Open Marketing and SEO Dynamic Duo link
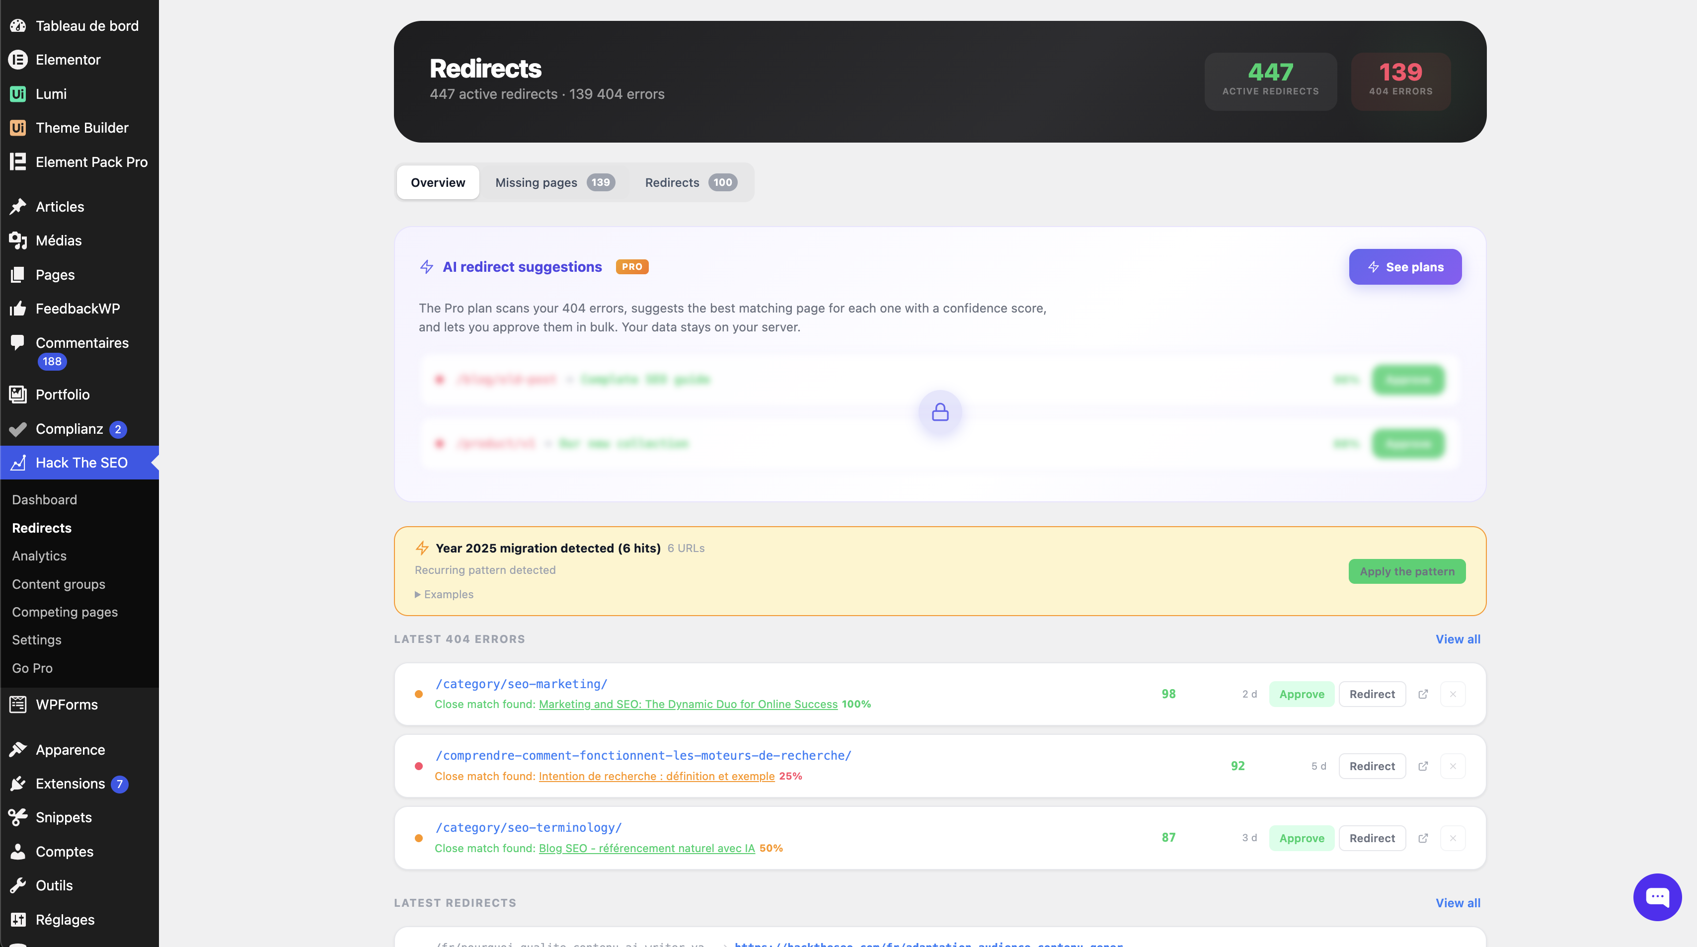The width and height of the screenshot is (1697, 947). click(x=689, y=704)
